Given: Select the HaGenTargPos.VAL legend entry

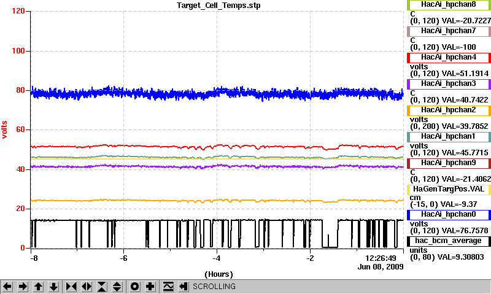Looking at the screenshot, I should click(x=449, y=190).
